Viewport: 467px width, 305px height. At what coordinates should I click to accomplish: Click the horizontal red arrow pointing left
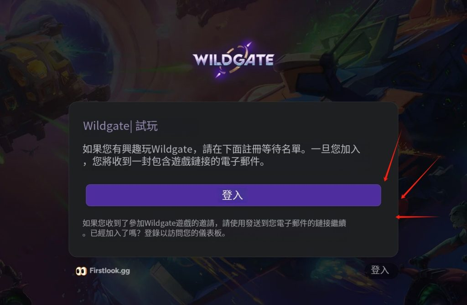tap(417, 217)
